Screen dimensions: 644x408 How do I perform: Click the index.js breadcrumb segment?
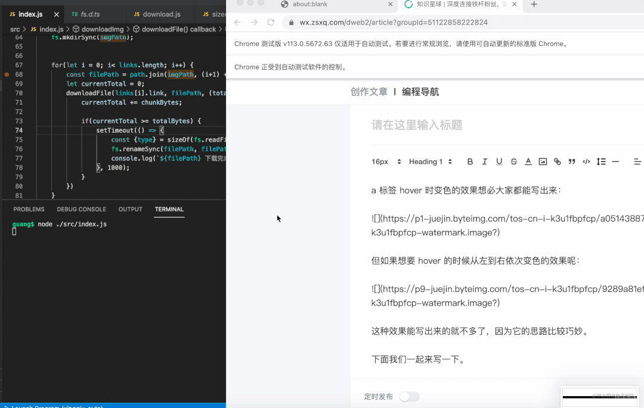point(51,29)
